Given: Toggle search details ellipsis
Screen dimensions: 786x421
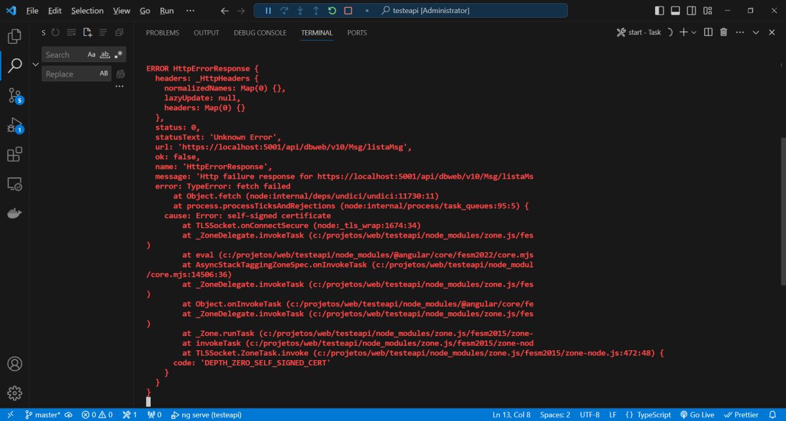Looking at the screenshot, I should pyautogui.click(x=120, y=86).
